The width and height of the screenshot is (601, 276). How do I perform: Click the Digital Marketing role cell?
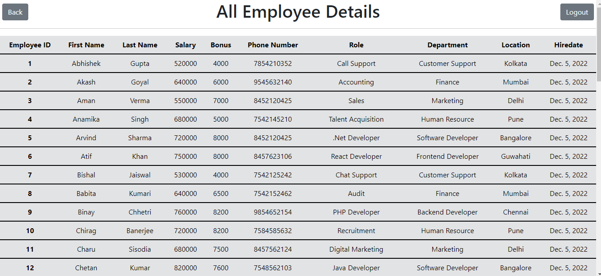tap(356, 249)
